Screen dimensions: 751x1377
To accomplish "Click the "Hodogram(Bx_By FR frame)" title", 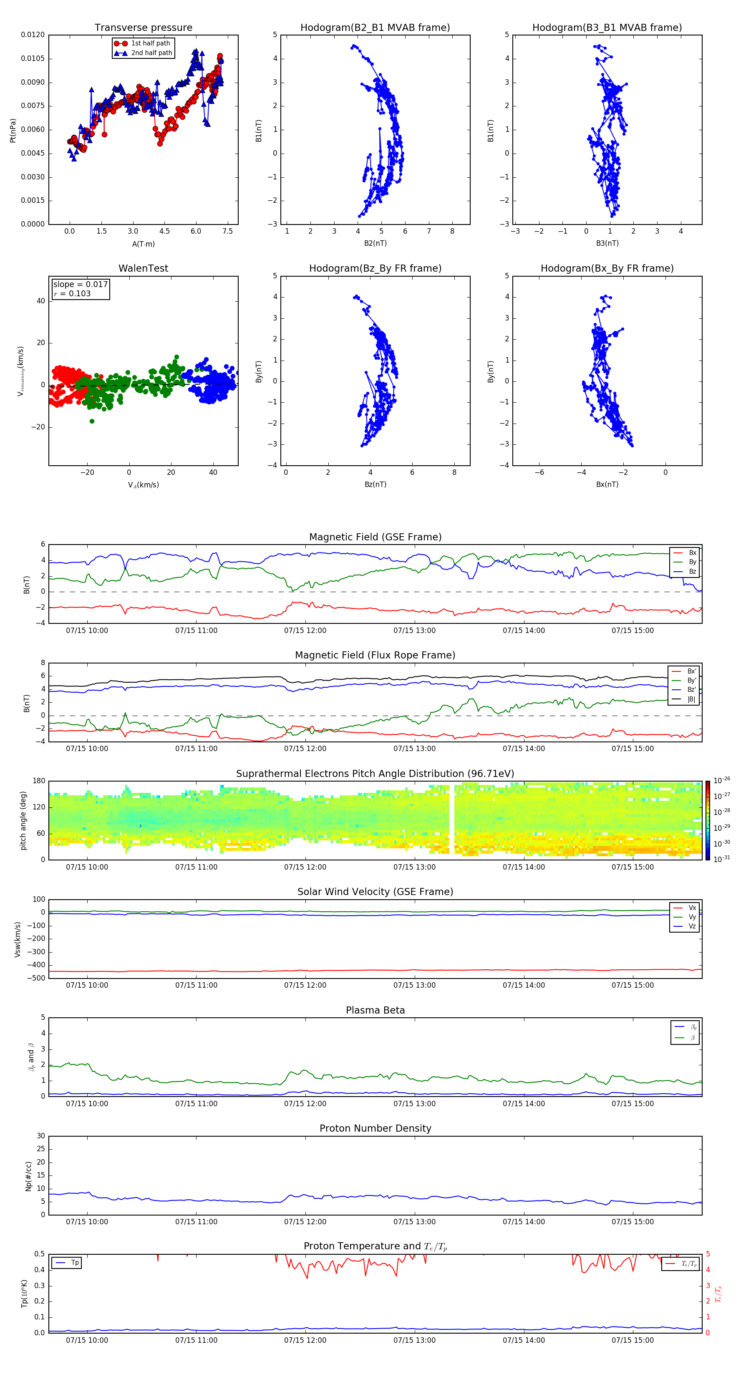I will [607, 268].
